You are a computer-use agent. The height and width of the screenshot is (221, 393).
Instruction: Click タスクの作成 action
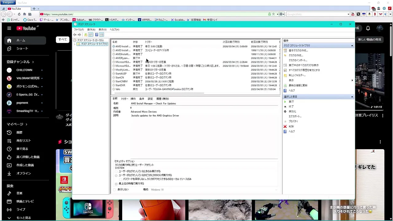coord(296,55)
